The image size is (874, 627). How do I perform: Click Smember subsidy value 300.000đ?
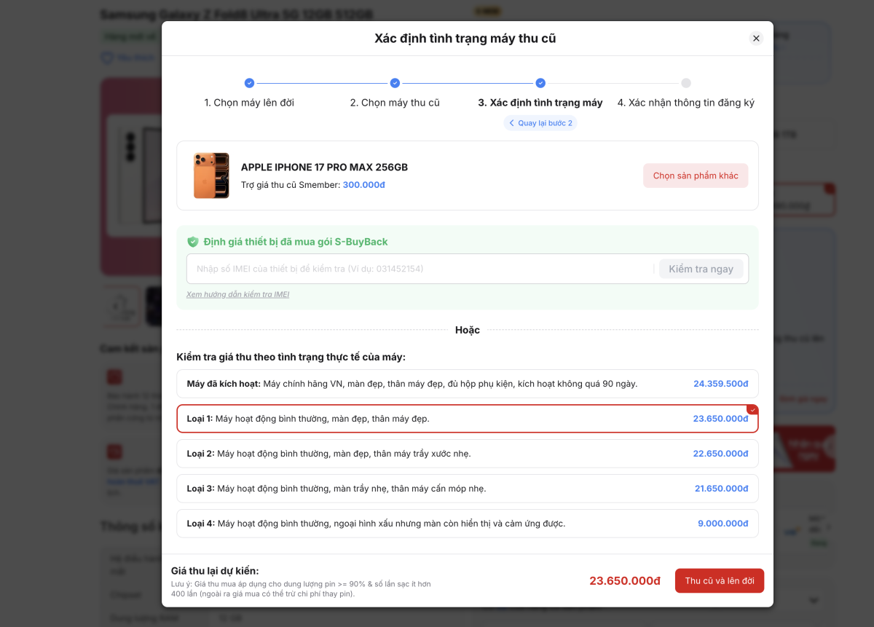(x=363, y=185)
